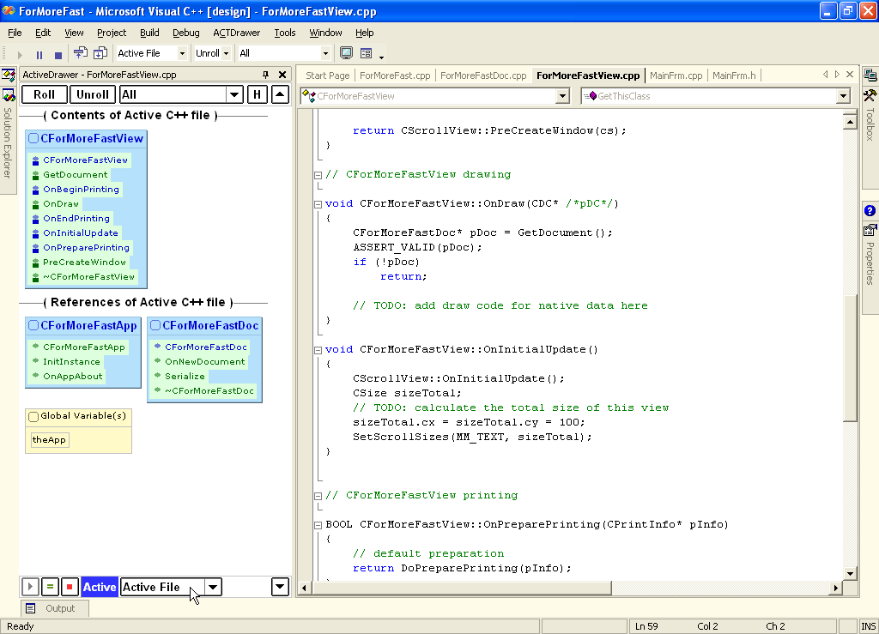Click the play button in the top toolbar
This screenshot has width=879, height=634.
pyautogui.click(x=20, y=54)
